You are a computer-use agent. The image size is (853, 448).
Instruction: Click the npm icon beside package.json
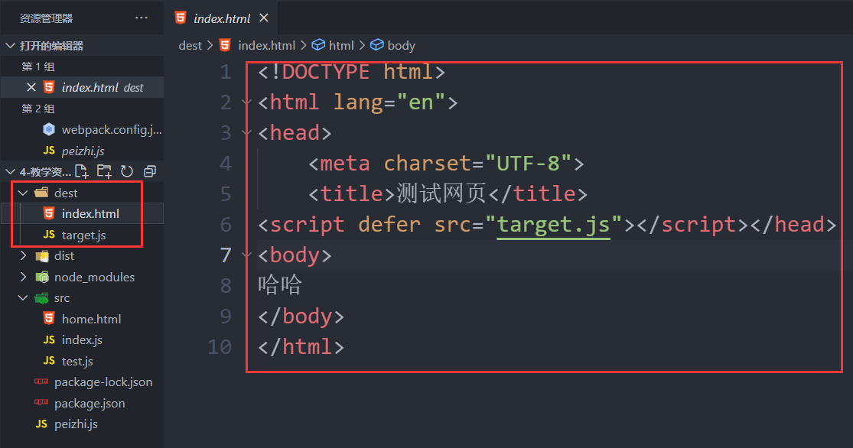click(x=41, y=402)
